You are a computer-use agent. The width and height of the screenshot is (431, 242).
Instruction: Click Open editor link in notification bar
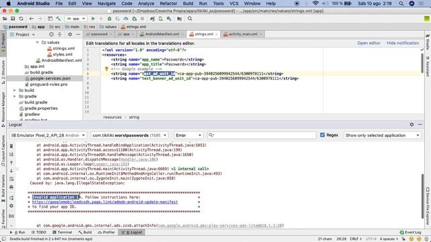pos(368,43)
